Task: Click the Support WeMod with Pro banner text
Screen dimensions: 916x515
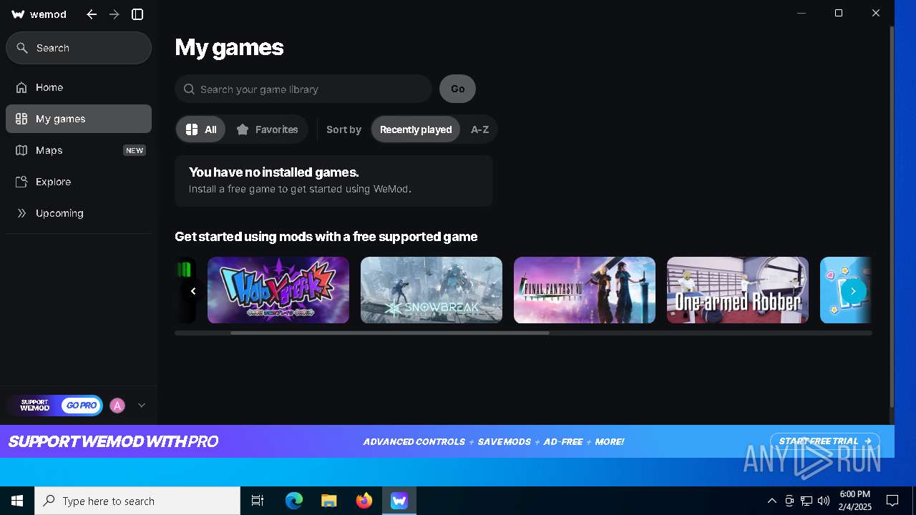Action: click(113, 441)
